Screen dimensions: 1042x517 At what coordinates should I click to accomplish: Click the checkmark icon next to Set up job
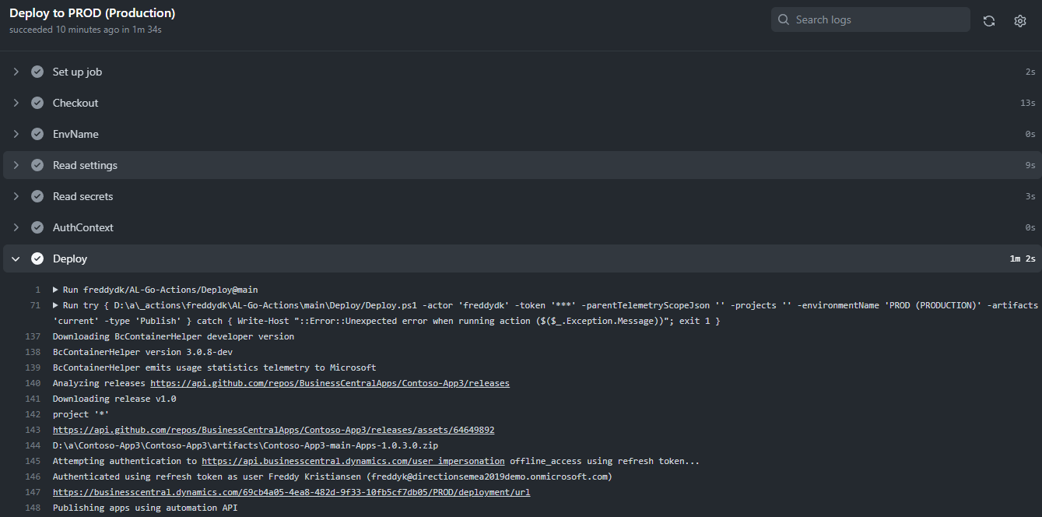click(x=37, y=71)
